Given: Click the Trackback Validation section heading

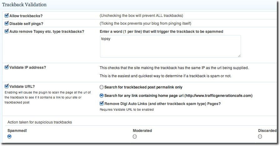Looking at the screenshot, I should 25,5.
